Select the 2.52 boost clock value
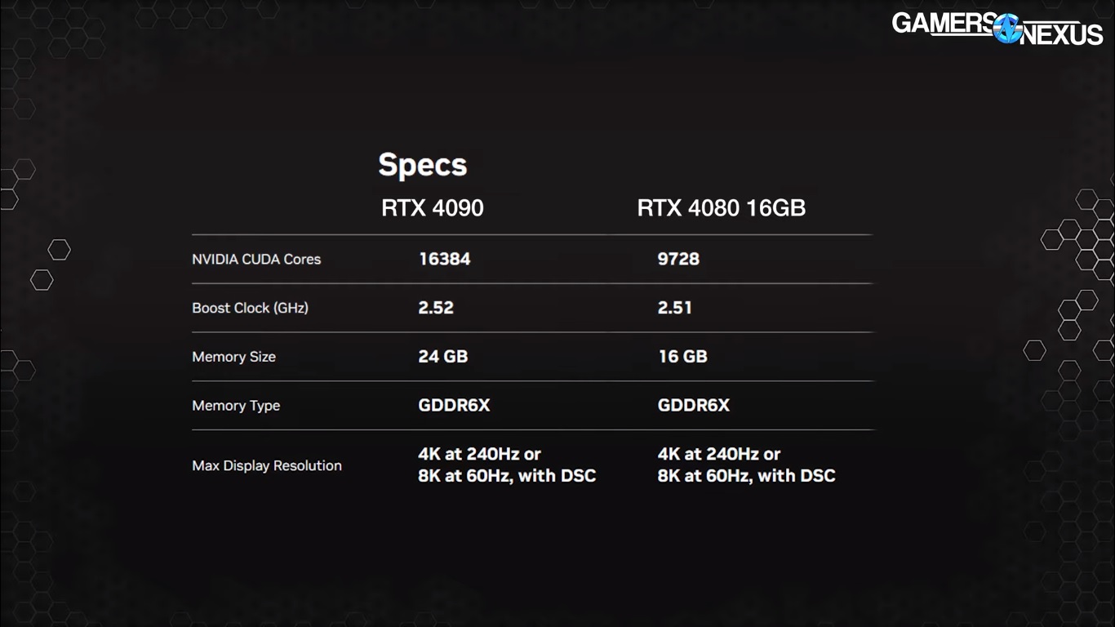The height and width of the screenshot is (627, 1115). pyautogui.click(x=436, y=308)
